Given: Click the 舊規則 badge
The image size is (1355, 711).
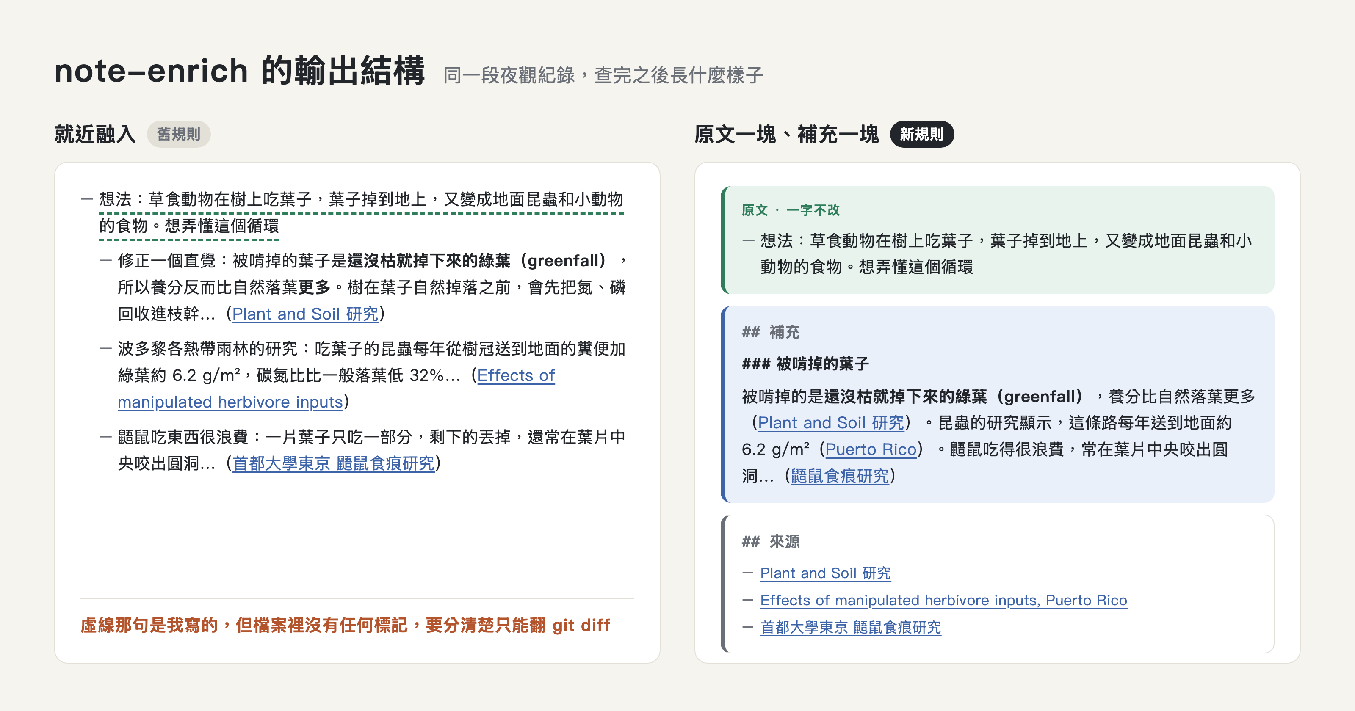Looking at the screenshot, I should pos(178,134).
